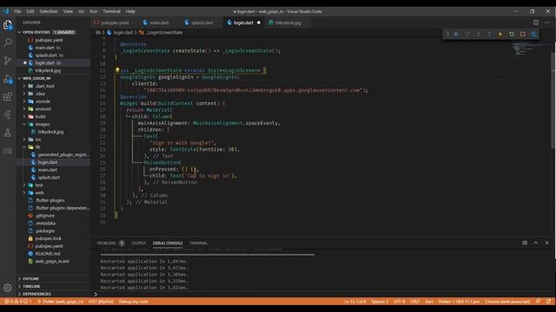This screenshot has width=556, height=312.
Task: Switch to the pubspec.yaml editor tab
Action: 114,23
